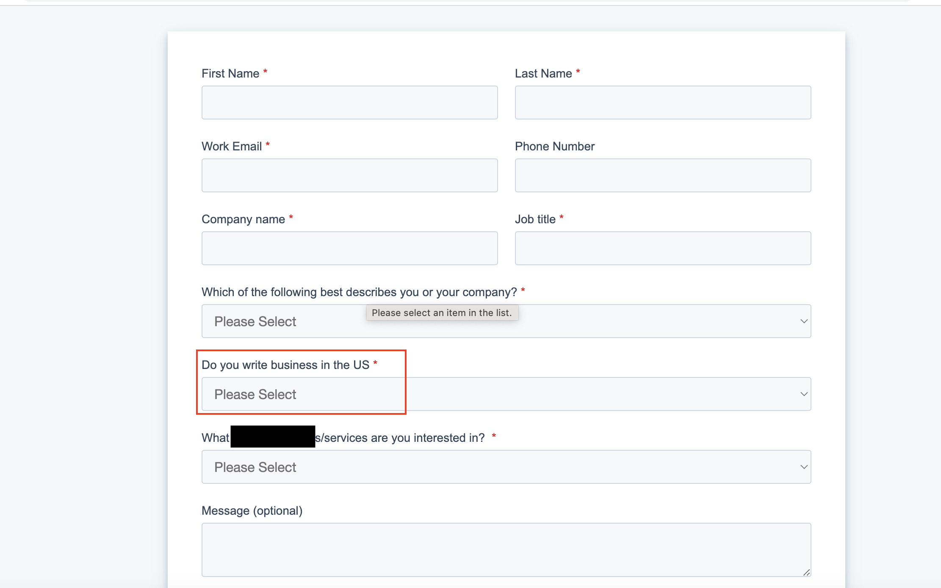
Task: Click the Last Name input field
Action: coord(662,102)
